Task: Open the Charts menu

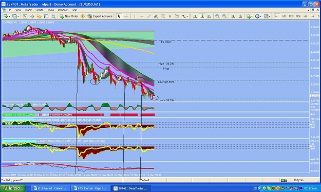Action: pyautogui.click(x=40, y=10)
